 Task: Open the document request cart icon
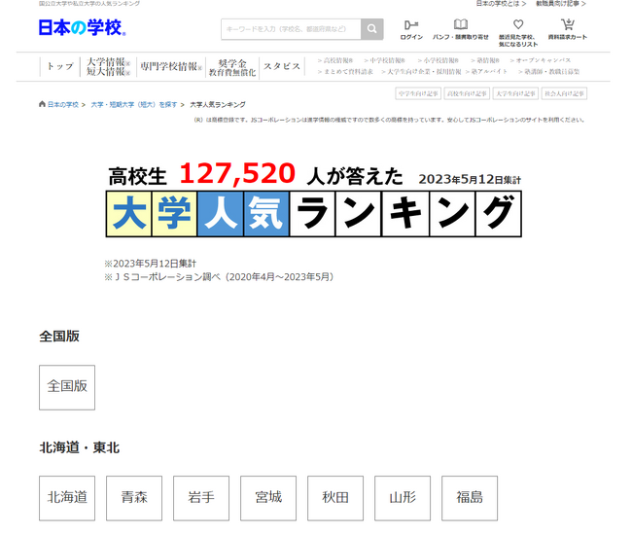click(568, 24)
